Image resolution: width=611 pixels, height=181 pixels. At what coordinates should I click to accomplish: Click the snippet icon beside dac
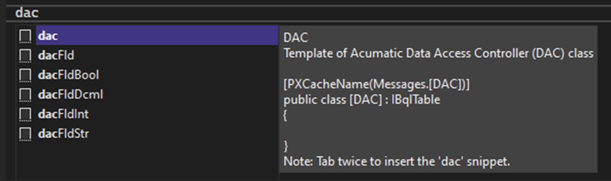tap(25, 36)
